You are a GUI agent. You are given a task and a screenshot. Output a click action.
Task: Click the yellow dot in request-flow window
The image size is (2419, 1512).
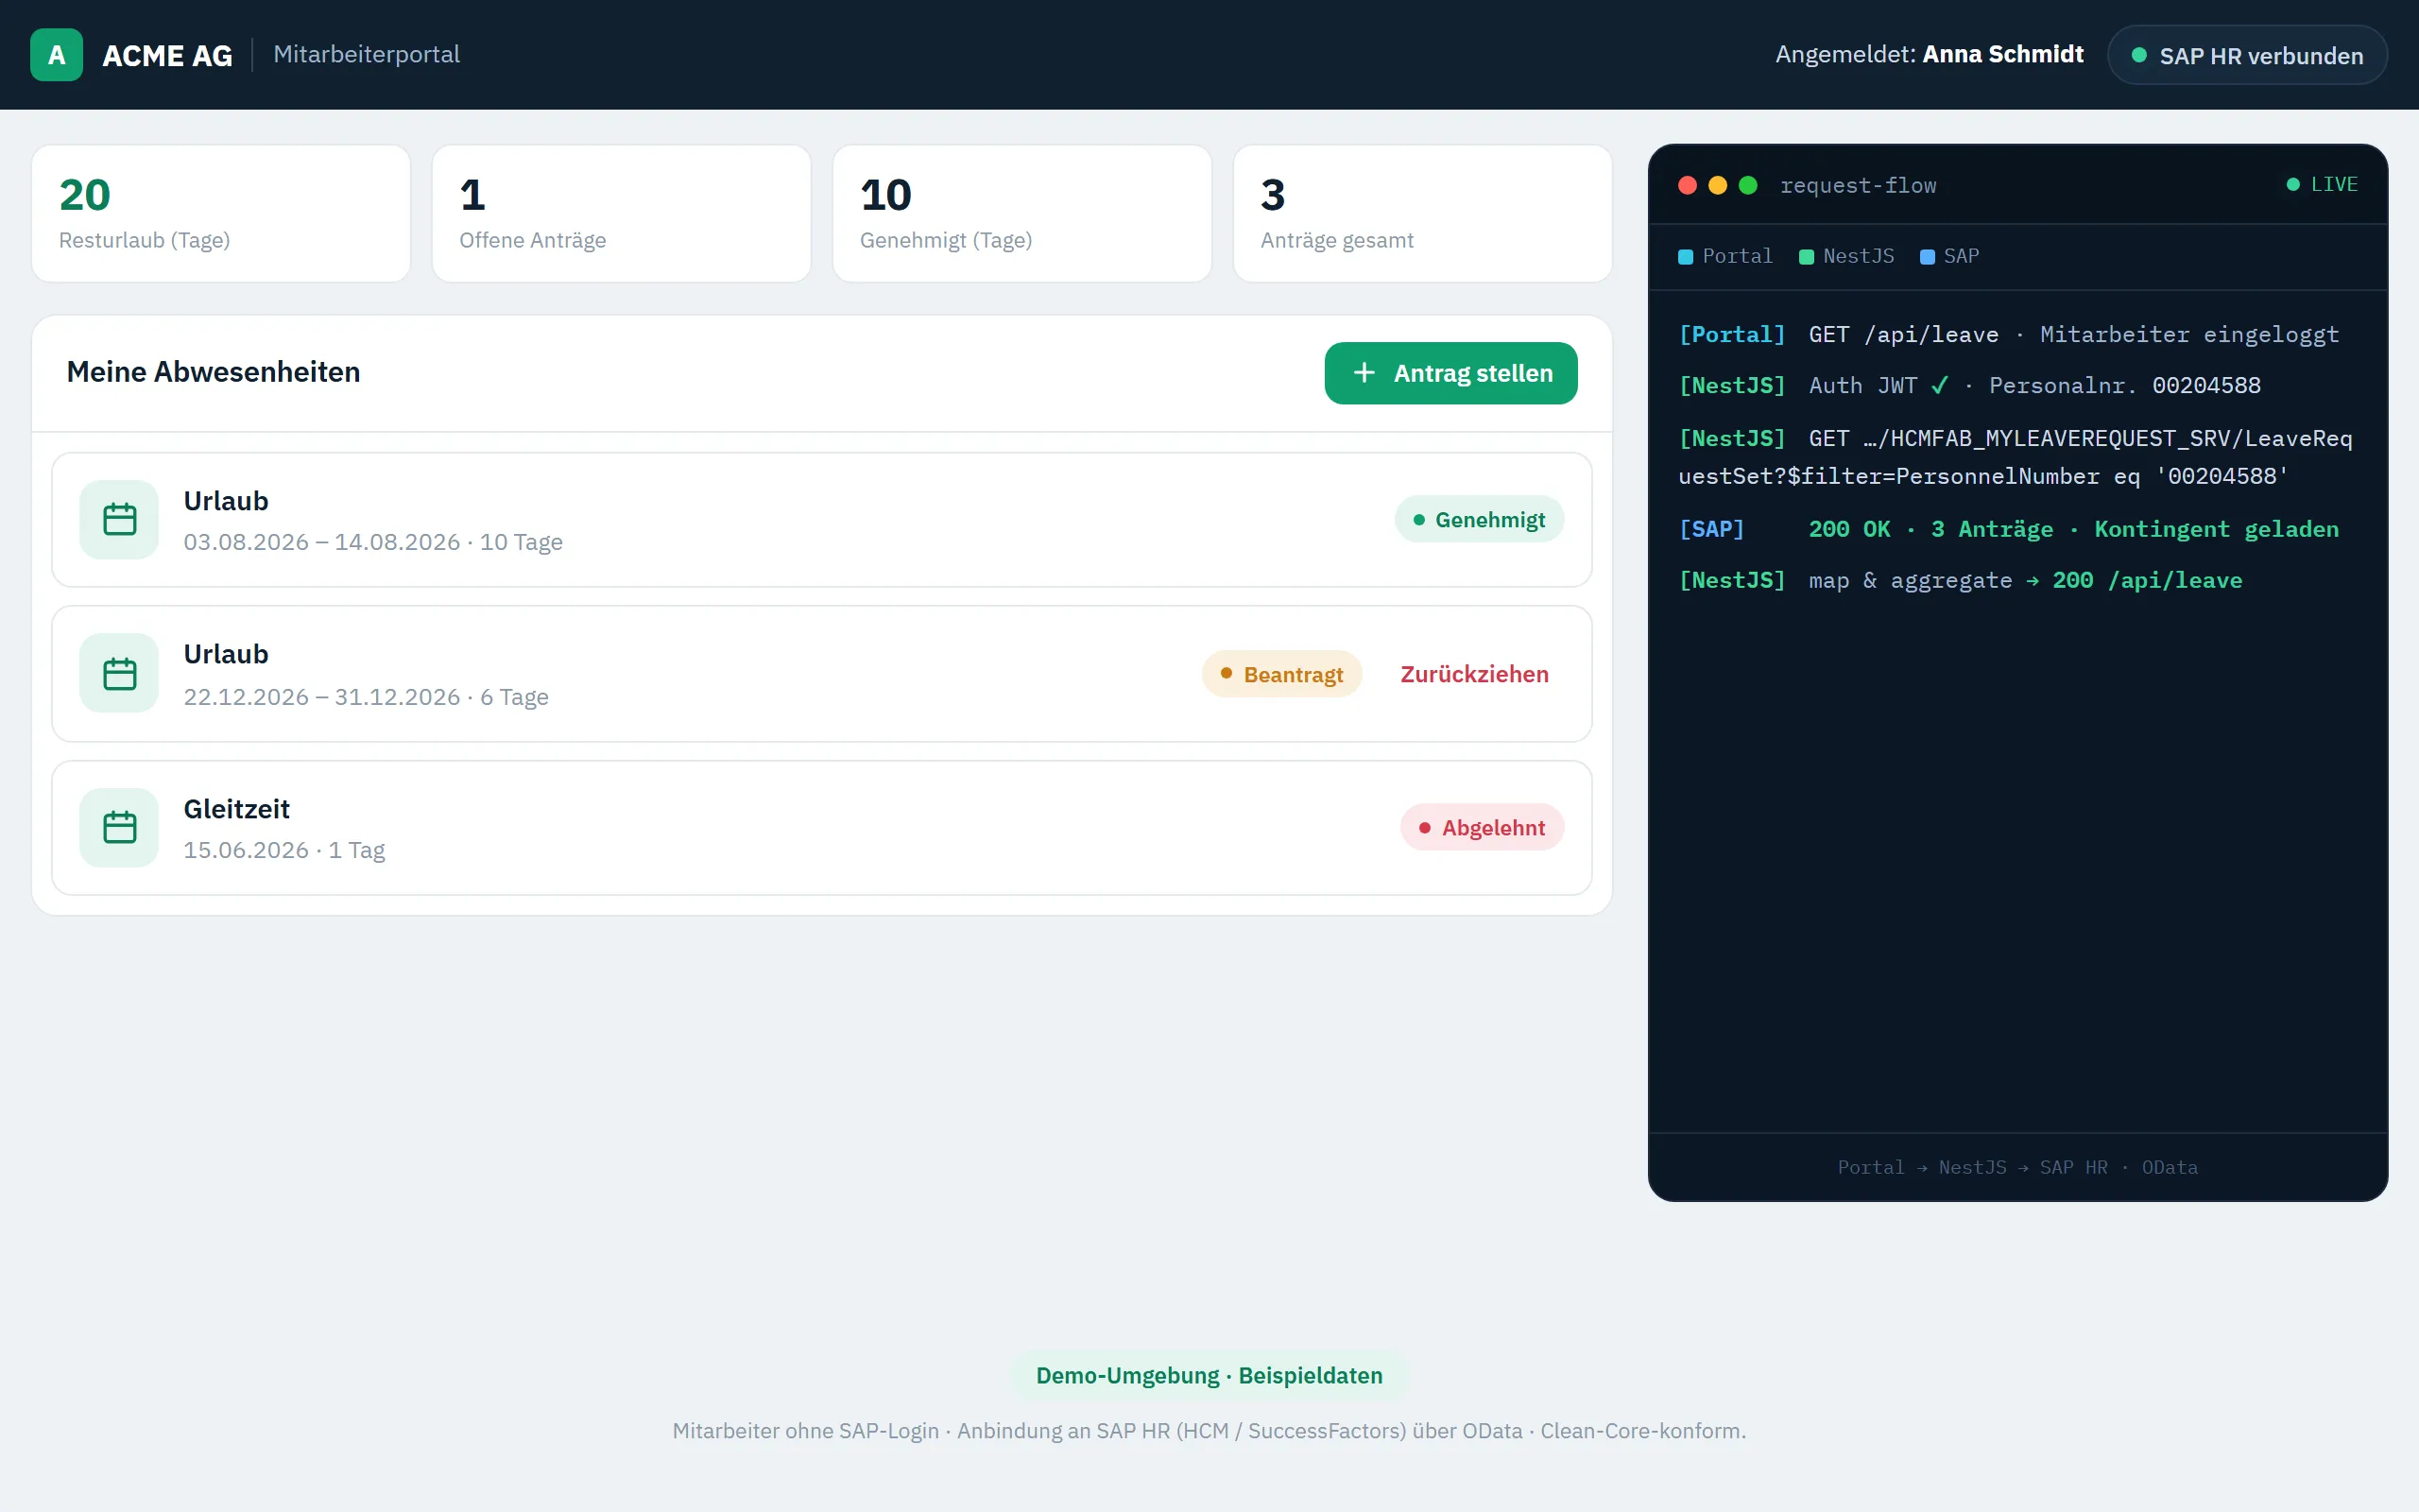1717,185
